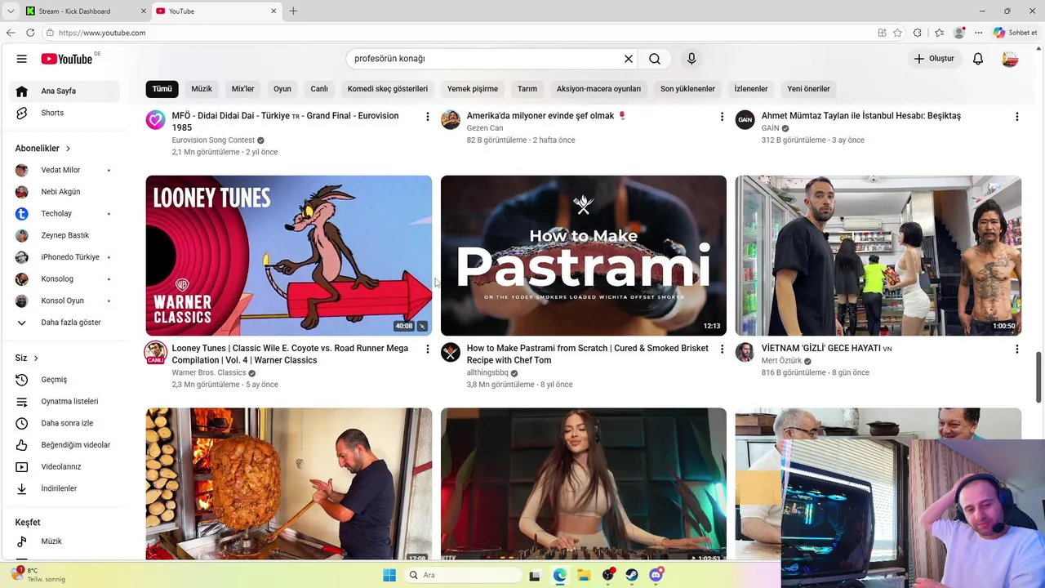Expand the Abonelikler section chevron
Screen dimensions: 1045x588
pyautogui.click(x=68, y=149)
